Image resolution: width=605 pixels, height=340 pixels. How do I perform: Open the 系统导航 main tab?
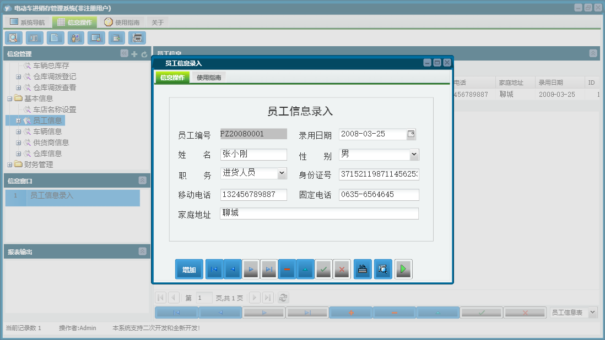27,23
